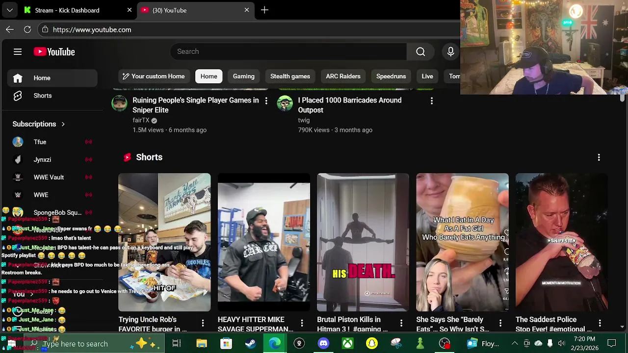Select the Gaming filter chip
The image size is (628, 353).
[x=244, y=76]
